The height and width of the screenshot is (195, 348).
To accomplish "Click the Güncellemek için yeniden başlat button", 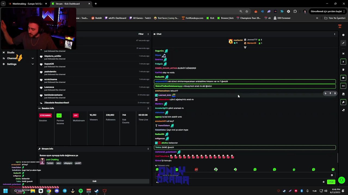I will point(328,11).
